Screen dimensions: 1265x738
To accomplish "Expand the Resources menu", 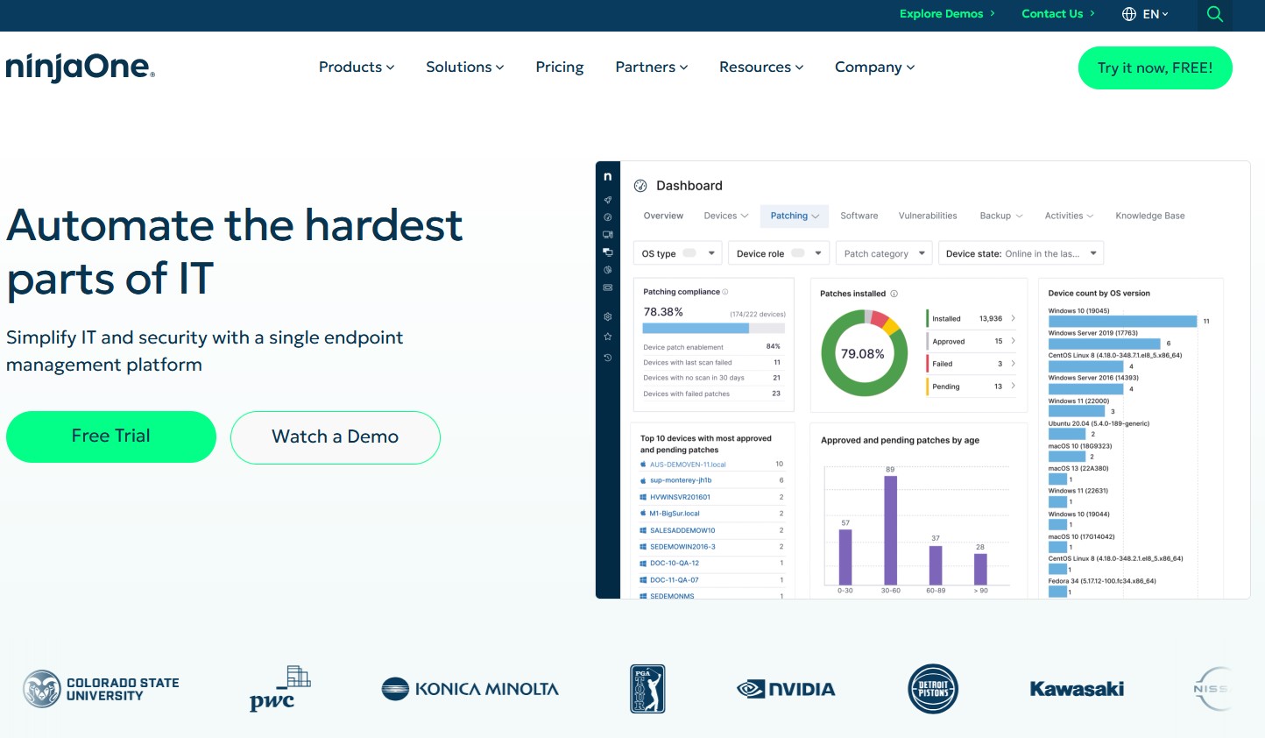I will click(x=761, y=67).
